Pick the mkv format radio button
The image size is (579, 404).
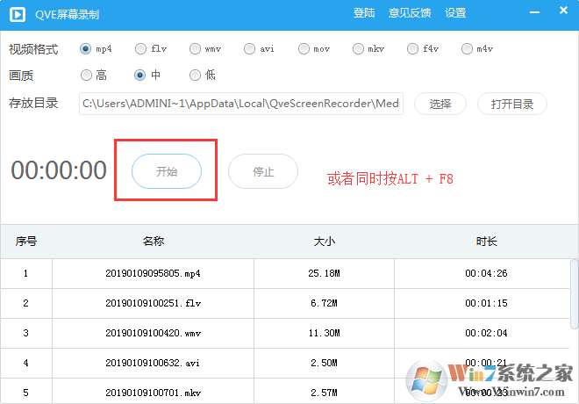click(359, 48)
